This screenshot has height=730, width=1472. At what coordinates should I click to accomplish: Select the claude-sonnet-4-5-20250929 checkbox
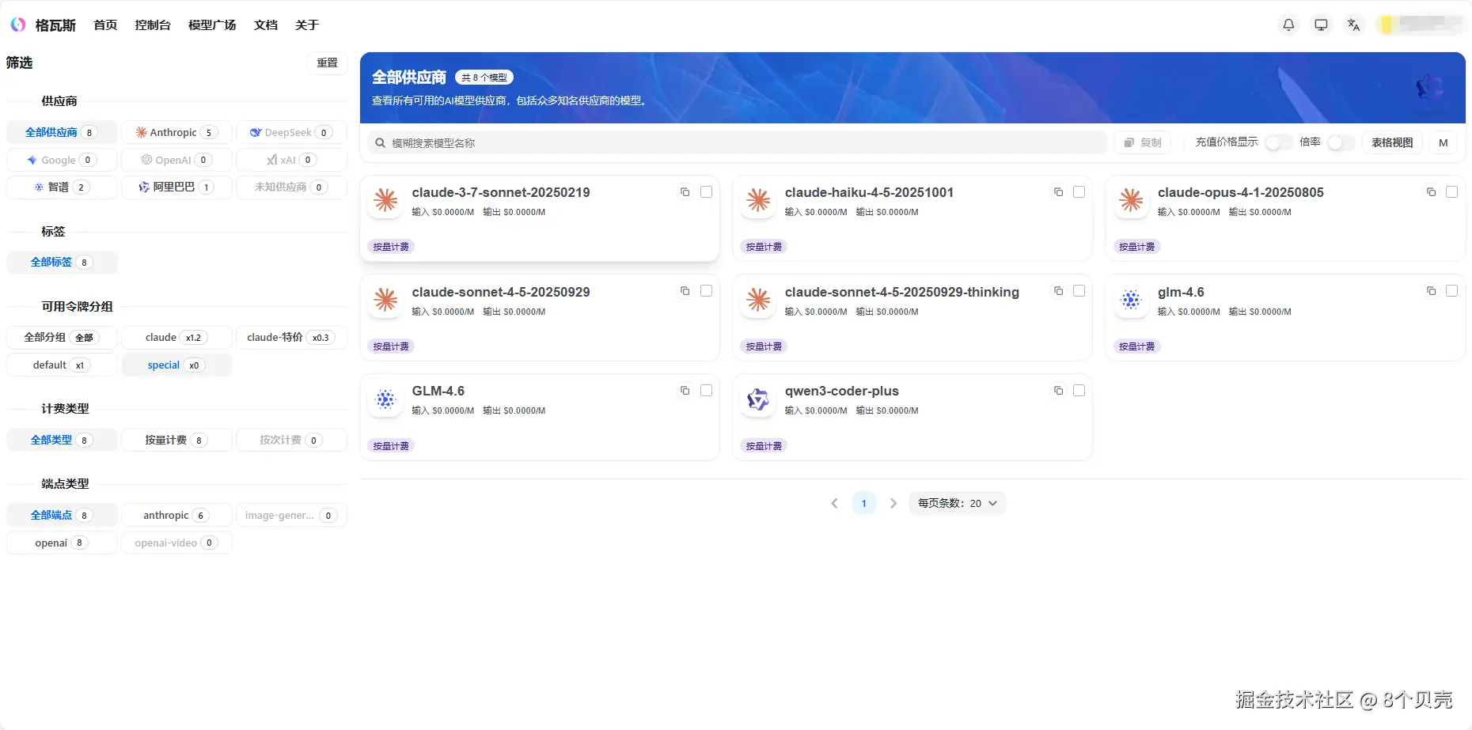click(x=707, y=291)
